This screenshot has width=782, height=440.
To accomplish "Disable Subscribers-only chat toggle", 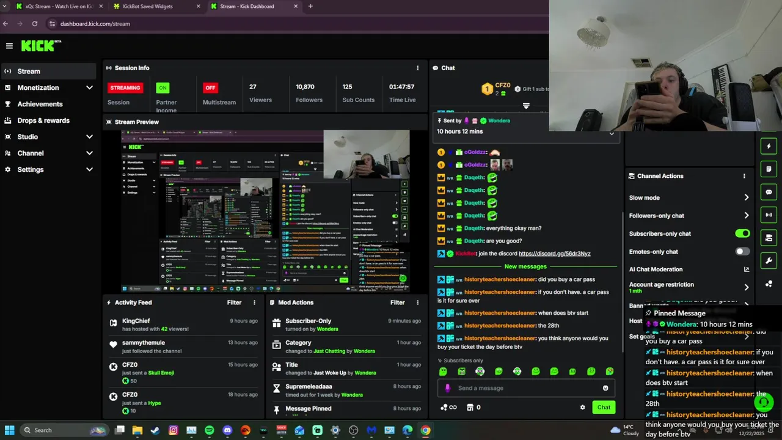I will 742,233.
